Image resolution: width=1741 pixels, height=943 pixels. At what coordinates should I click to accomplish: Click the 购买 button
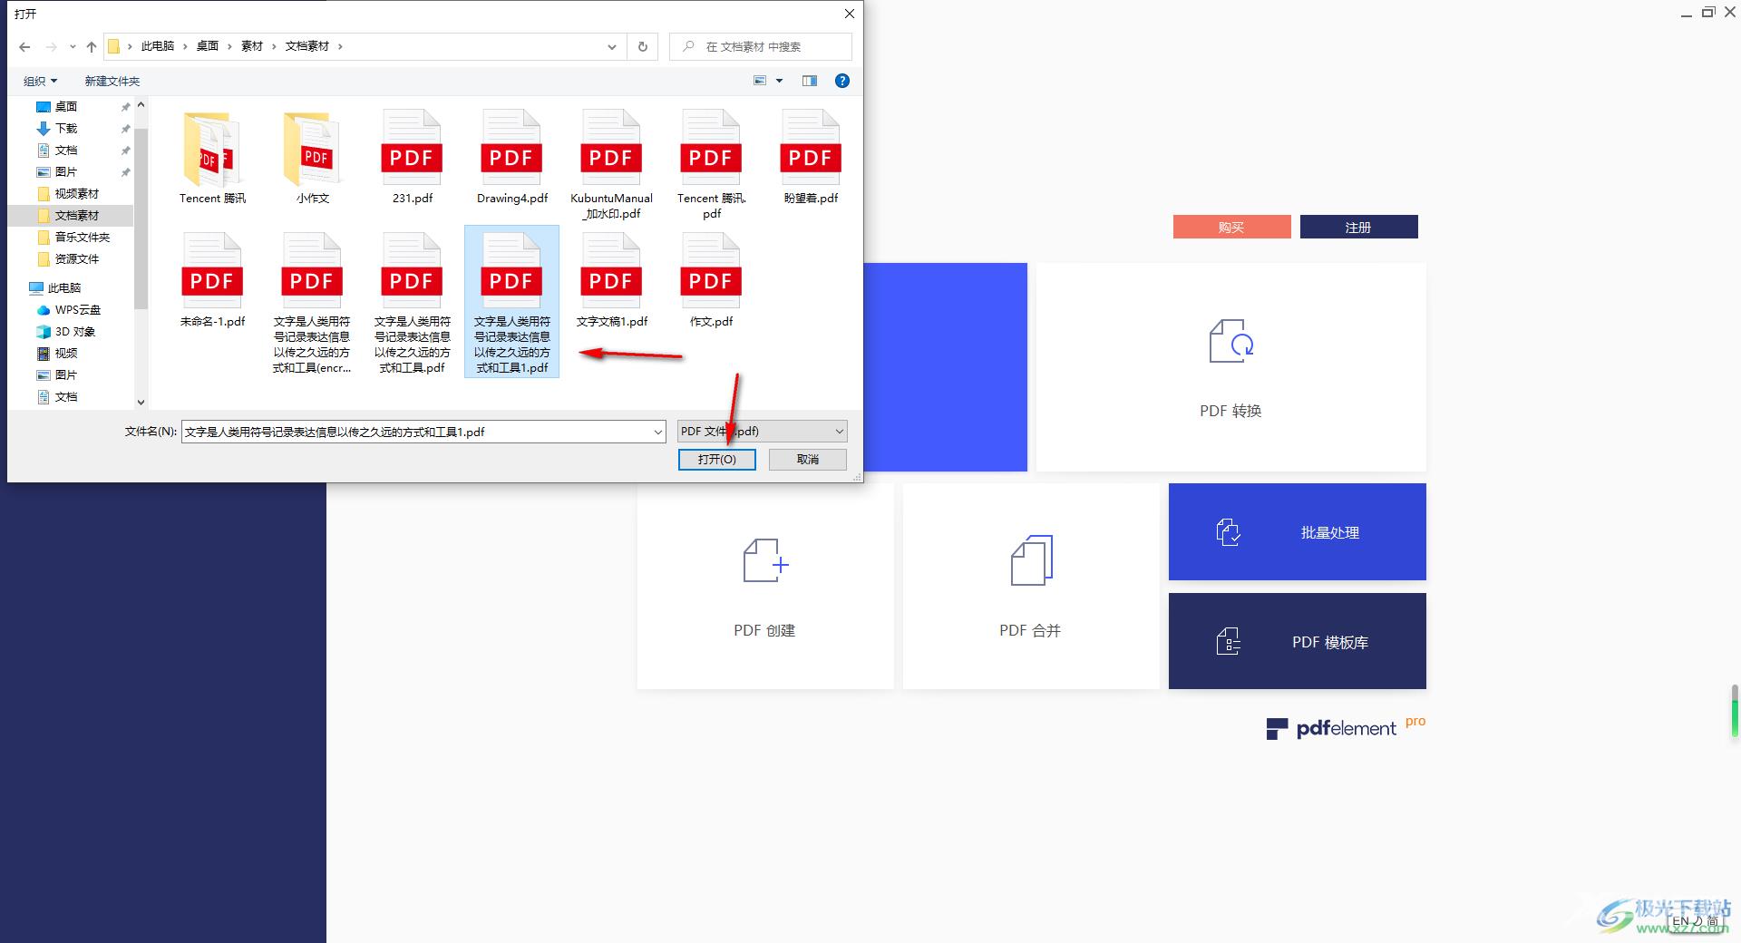[1231, 227]
